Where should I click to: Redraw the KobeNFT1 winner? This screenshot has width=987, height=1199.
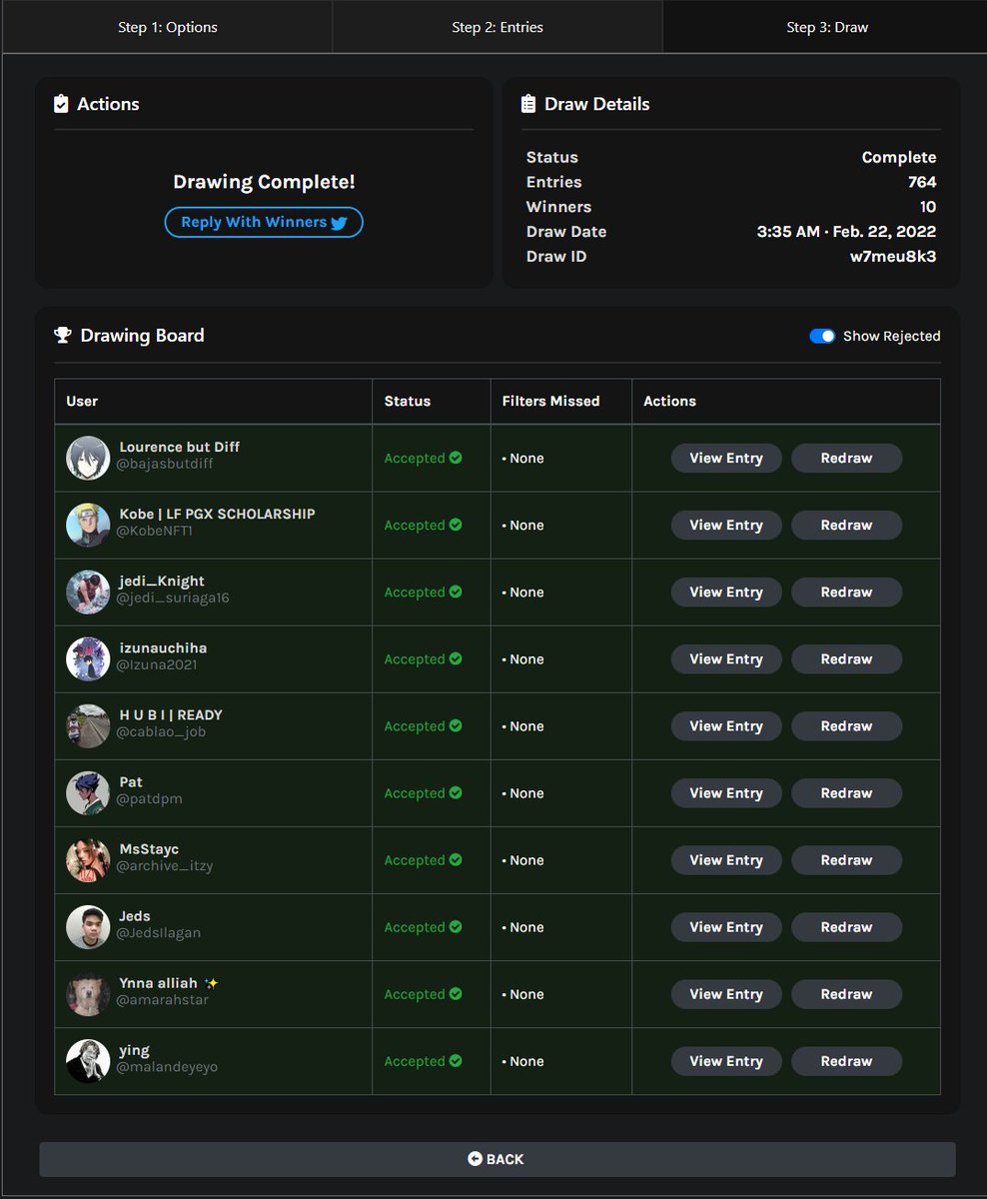tap(847, 525)
